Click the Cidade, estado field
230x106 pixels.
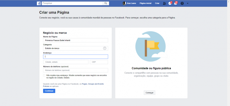[66, 62]
